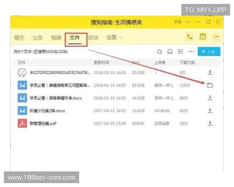Open the file inbox tray icon
Viewport: 234px width, 187px height.
point(170,51)
